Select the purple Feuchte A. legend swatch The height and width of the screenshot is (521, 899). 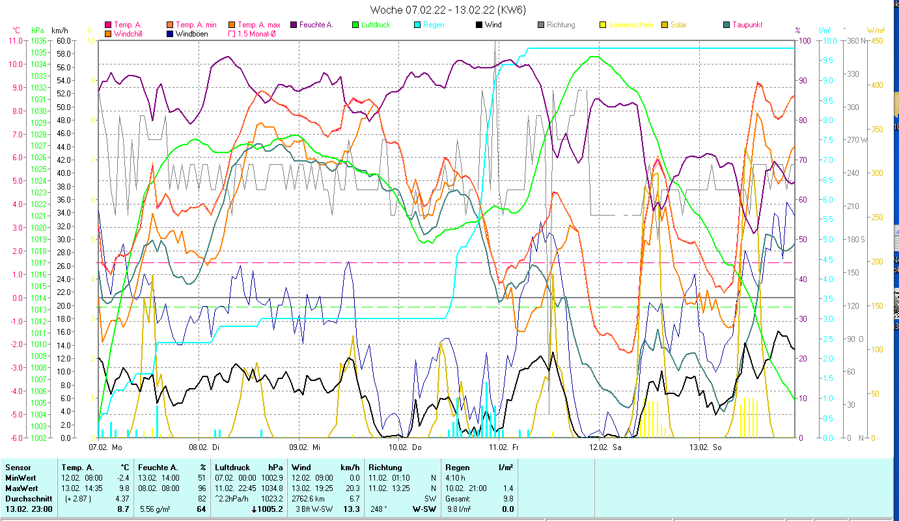pos(295,25)
